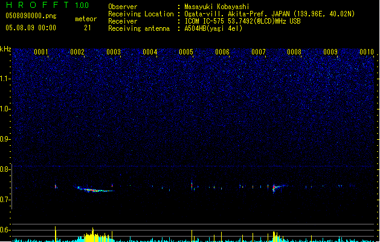Click time marker 0002

[77, 52]
